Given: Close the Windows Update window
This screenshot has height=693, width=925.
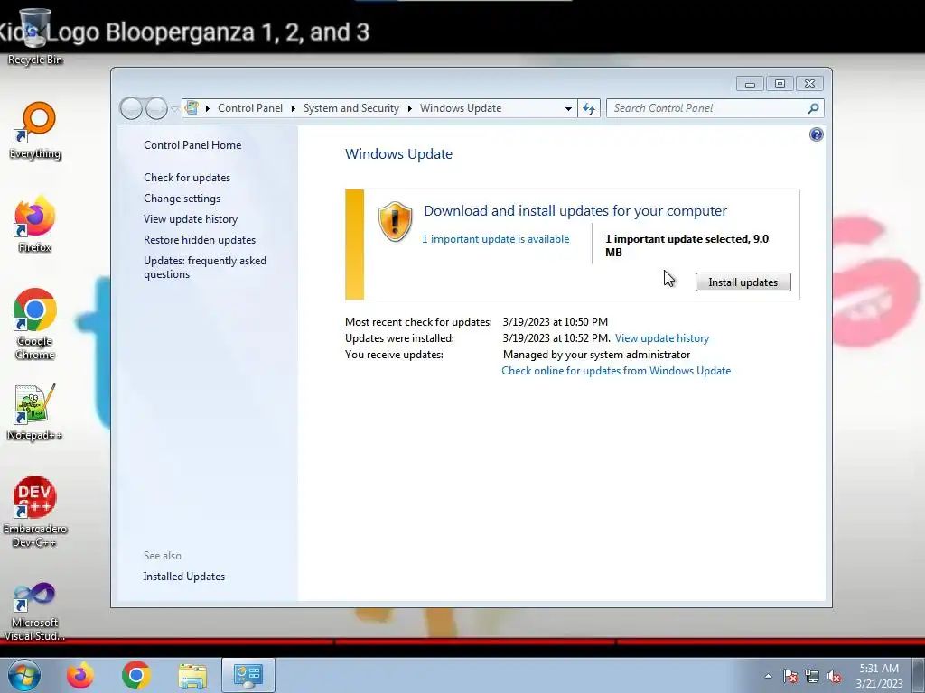Looking at the screenshot, I should tap(809, 84).
